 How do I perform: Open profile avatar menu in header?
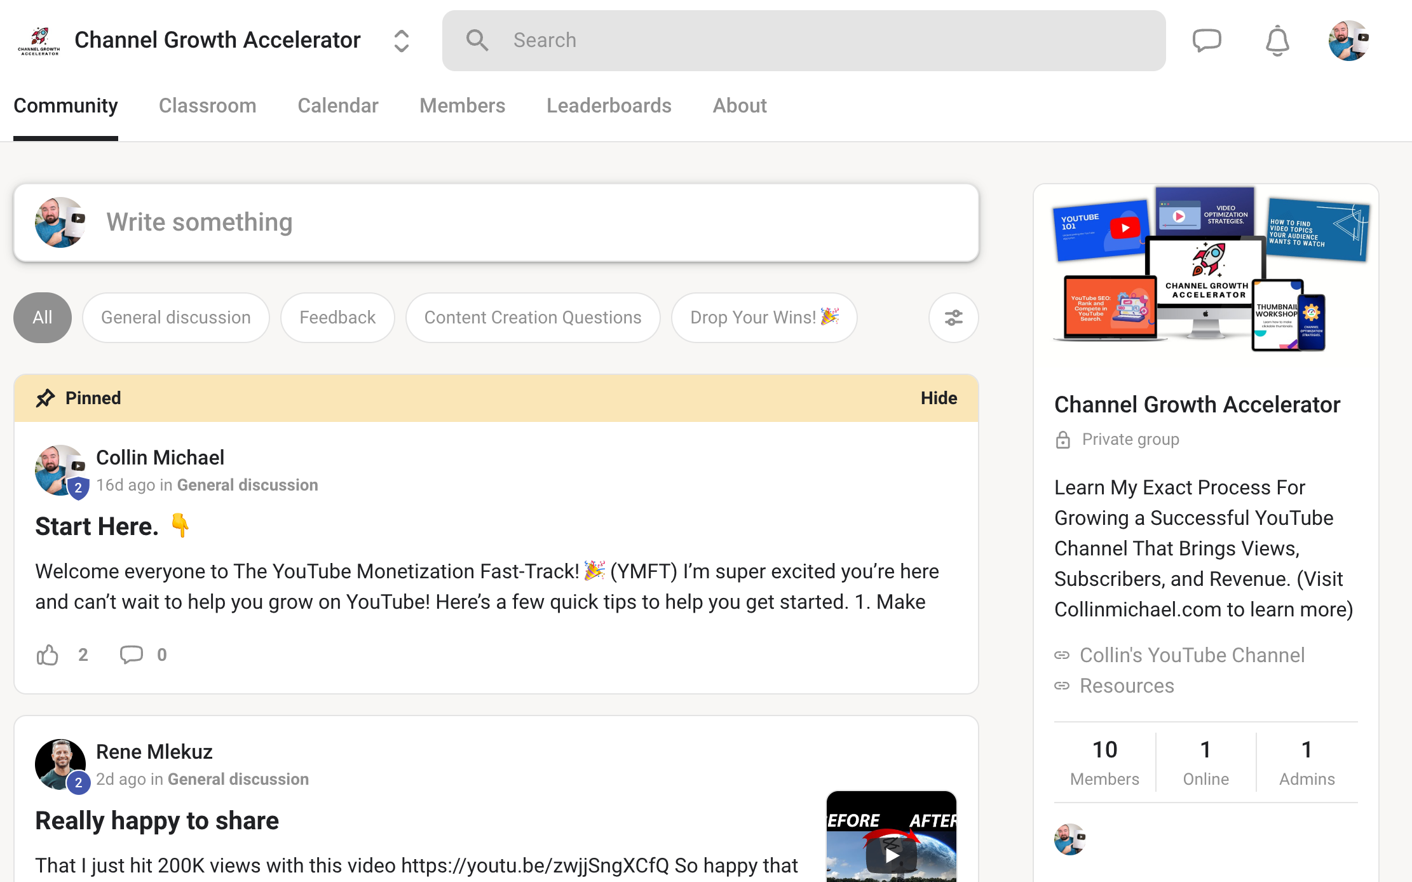click(x=1348, y=41)
